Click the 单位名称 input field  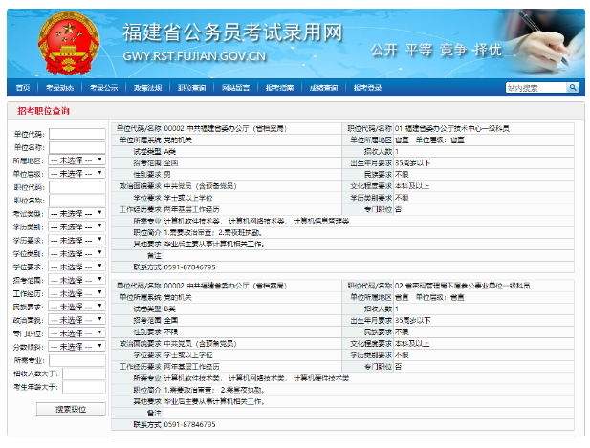(x=77, y=147)
